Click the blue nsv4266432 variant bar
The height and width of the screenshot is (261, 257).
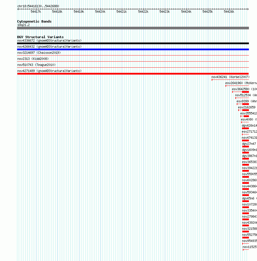tap(133, 49)
